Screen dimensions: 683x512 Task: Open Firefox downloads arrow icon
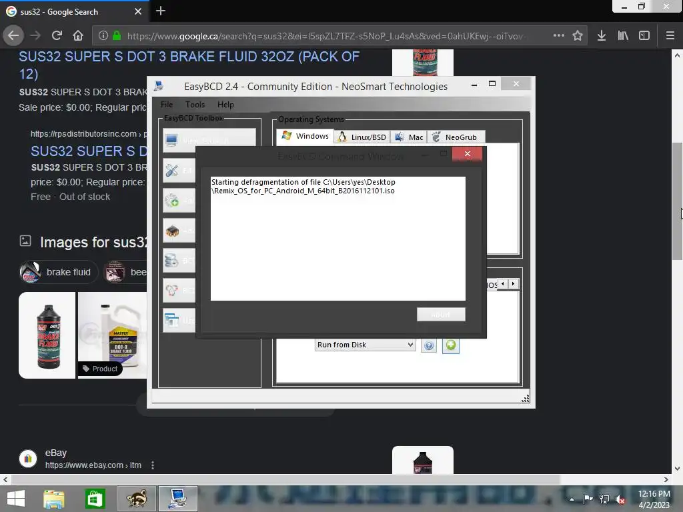602,36
